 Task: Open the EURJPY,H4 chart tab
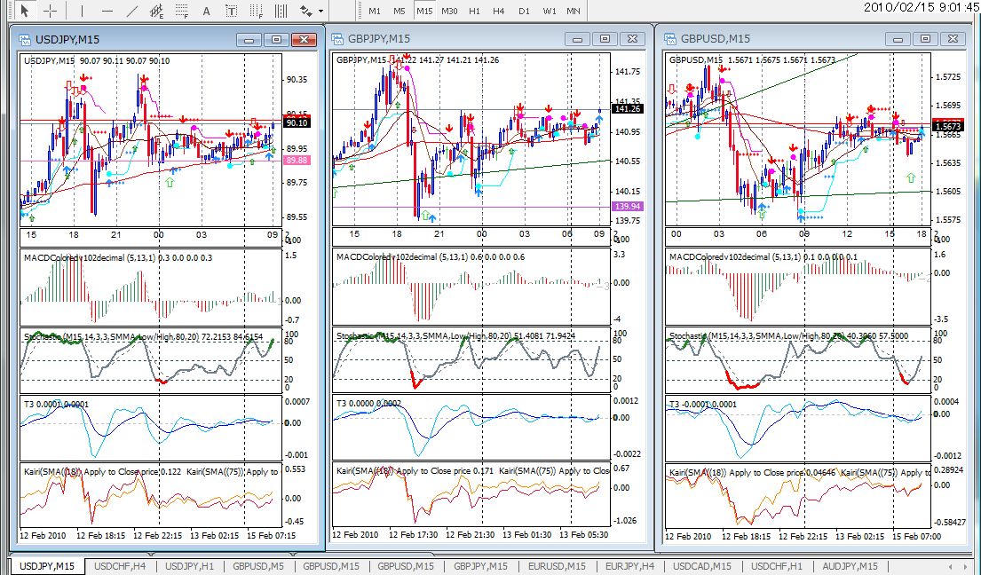point(630,566)
